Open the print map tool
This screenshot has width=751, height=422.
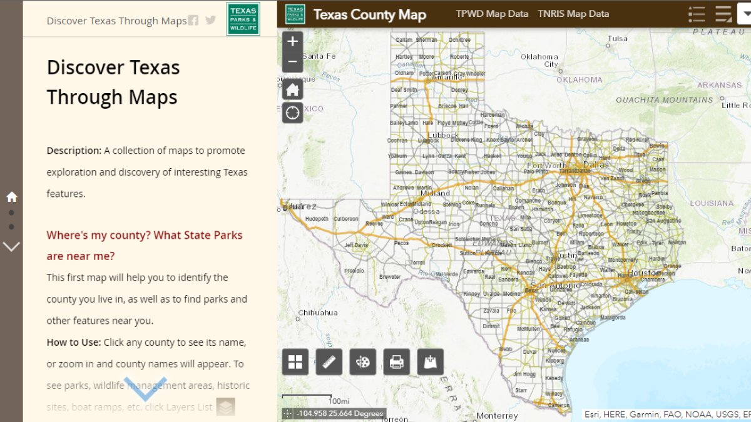pyautogui.click(x=396, y=362)
